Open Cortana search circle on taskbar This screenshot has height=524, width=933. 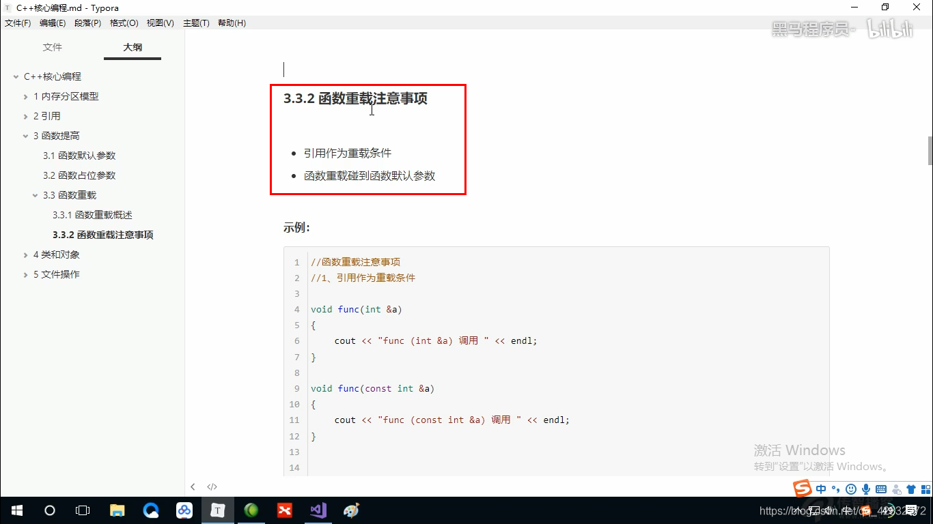pyautogui.click(x=49, y=510)
